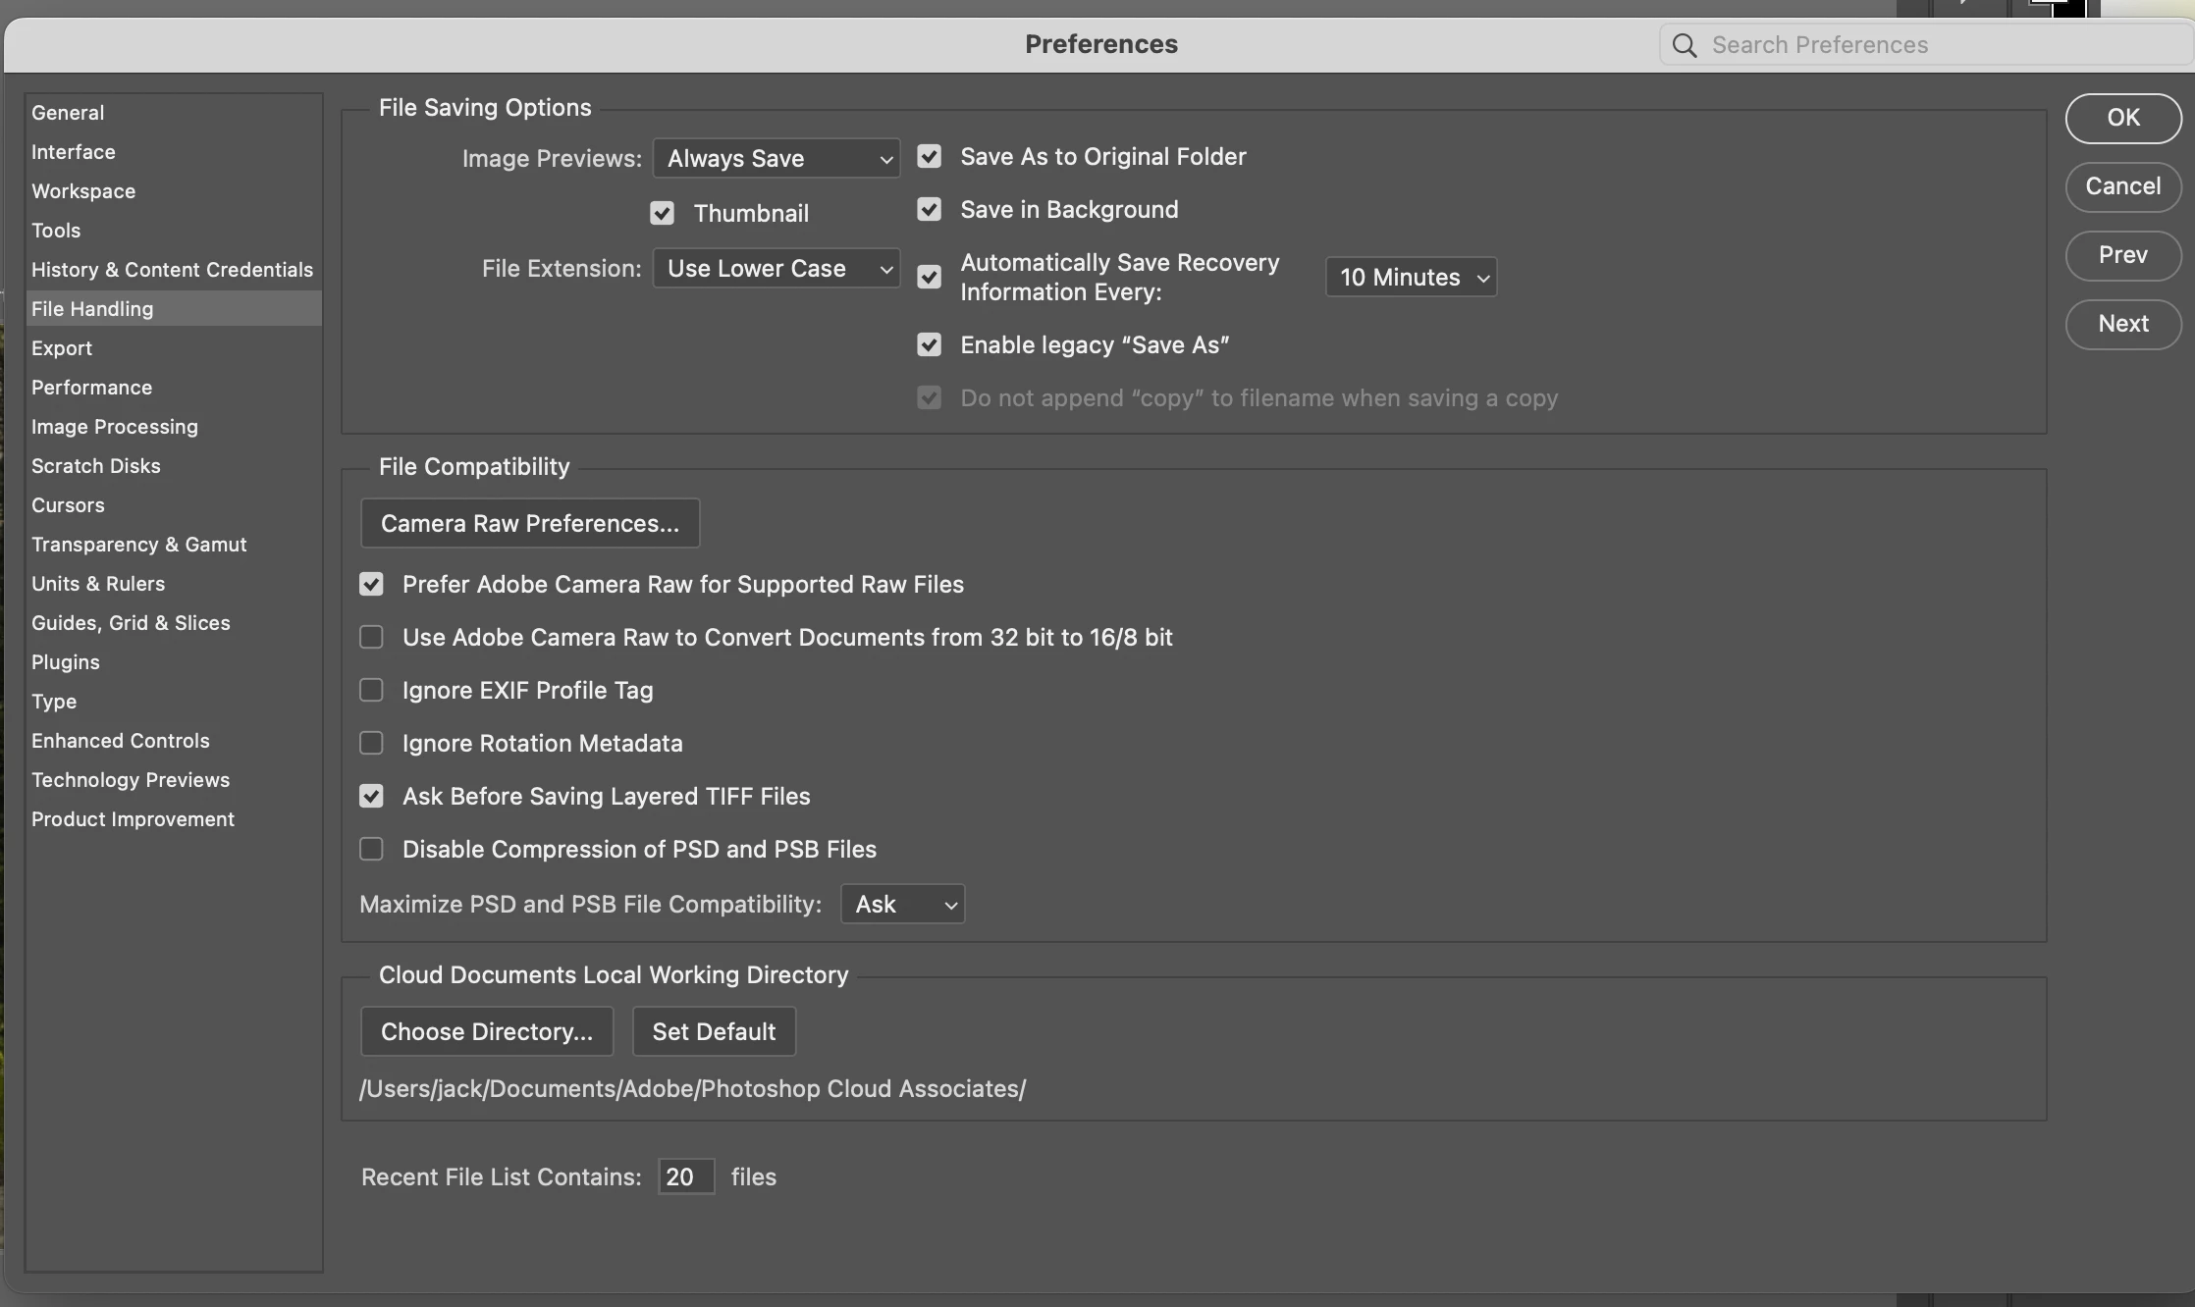Image resolution: width=2195 pixels, height=1307 pixels.
Task: Click the Next button
Action: (x=2122, y=324)
